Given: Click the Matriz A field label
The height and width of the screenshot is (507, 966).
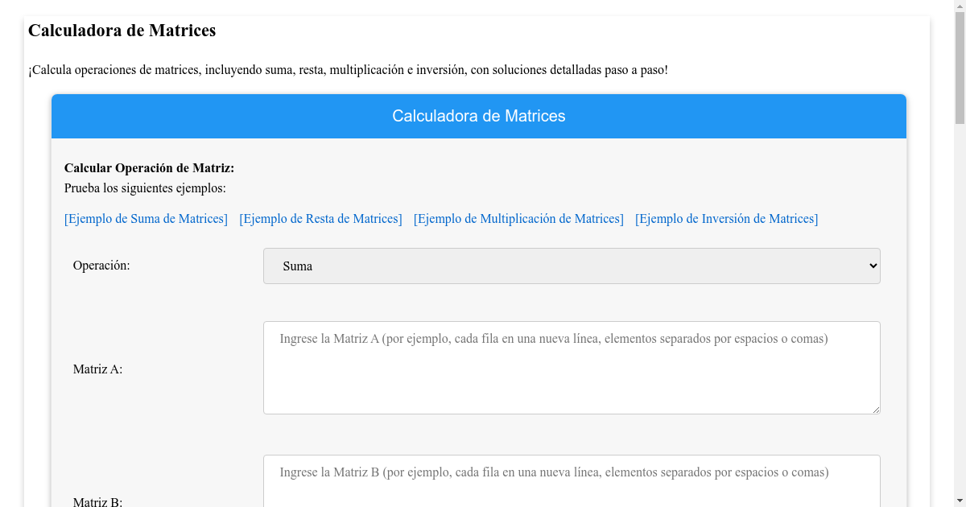Looking at the screenshot, I should point(97,369).
